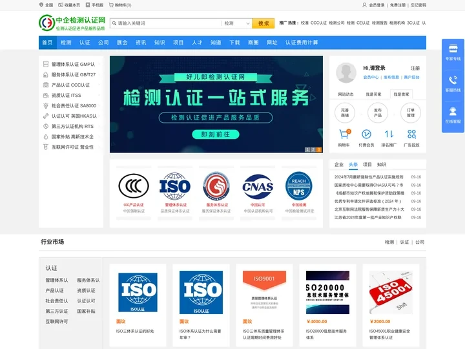Click the 订单管理 circle button

pyautogui.click(x=411, y=112)
